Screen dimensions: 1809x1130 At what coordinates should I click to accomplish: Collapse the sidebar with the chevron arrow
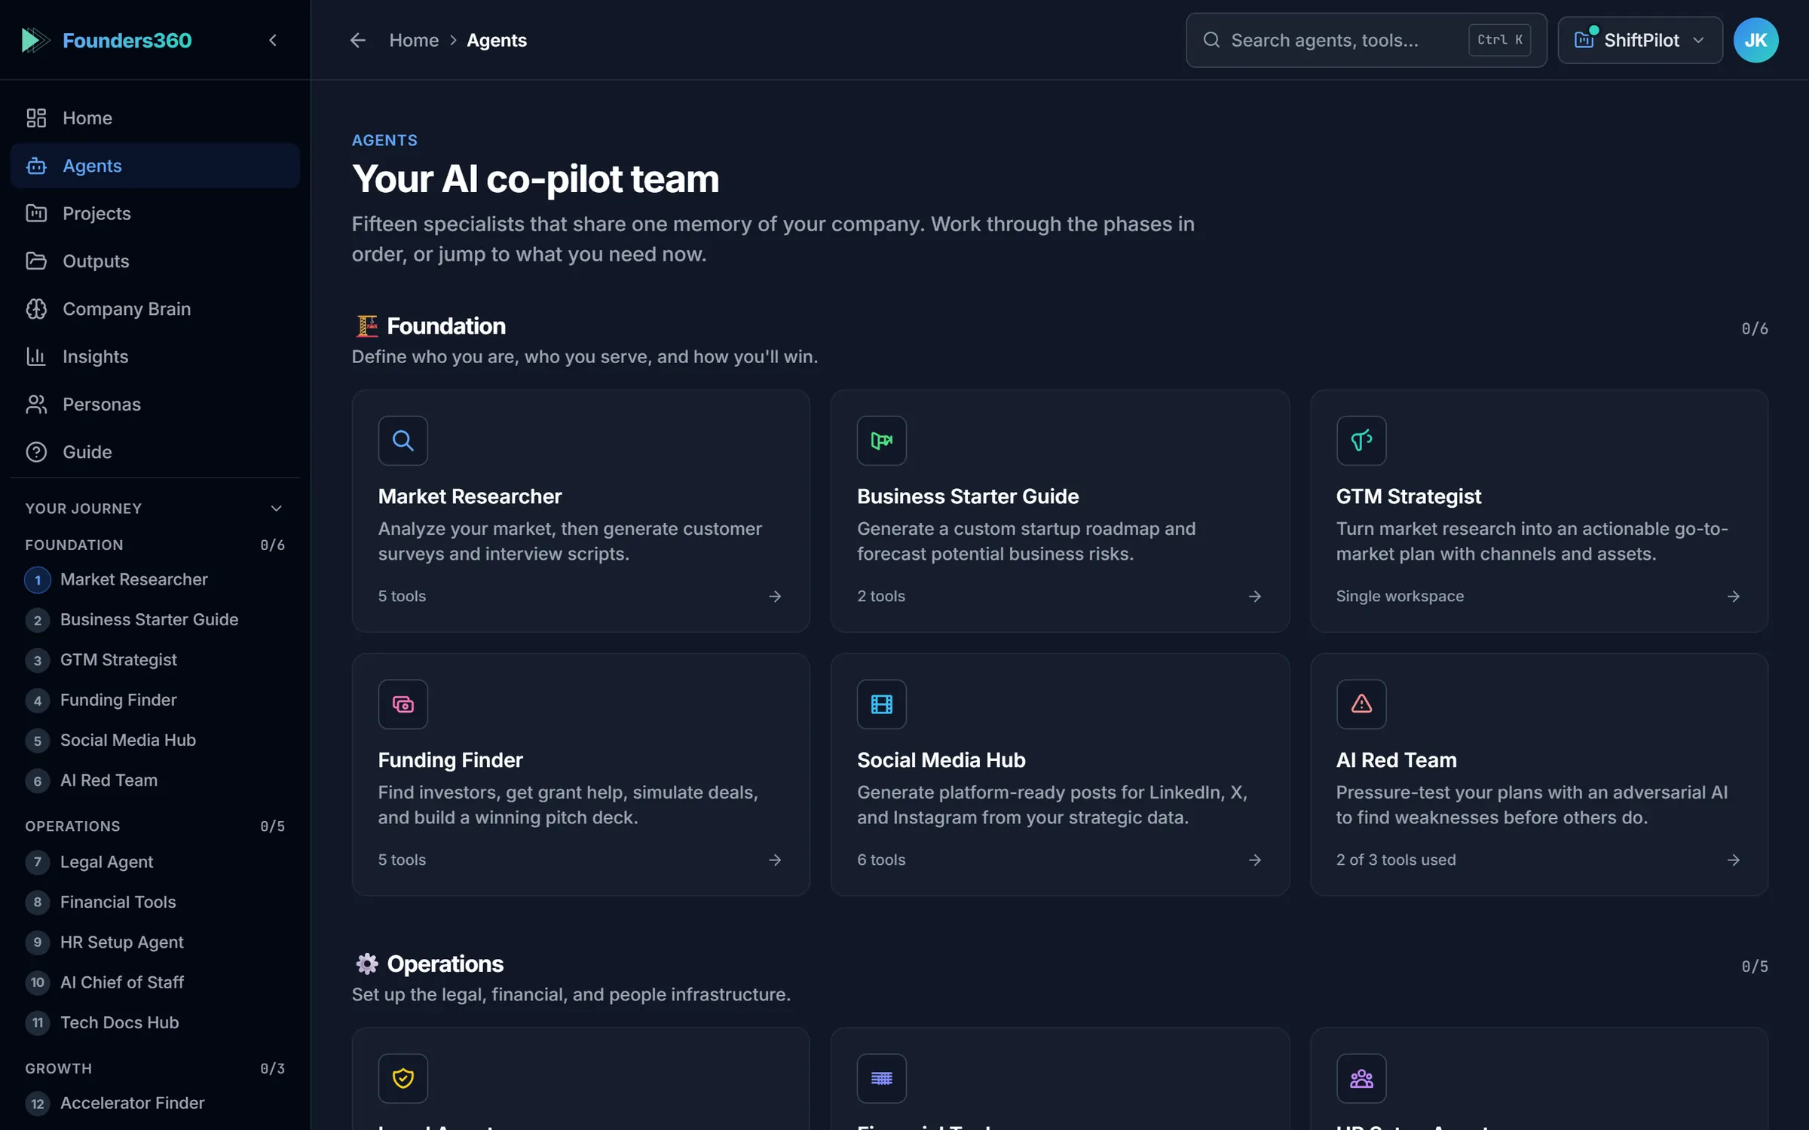[x=273, y=40]
